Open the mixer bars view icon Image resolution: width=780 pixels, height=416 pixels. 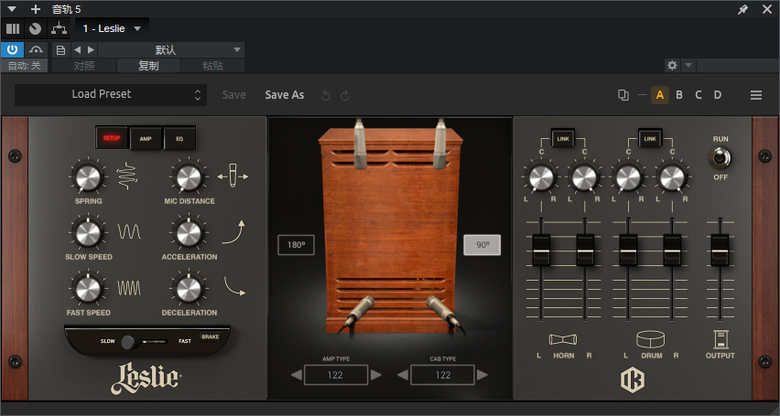tap(13, 29)
